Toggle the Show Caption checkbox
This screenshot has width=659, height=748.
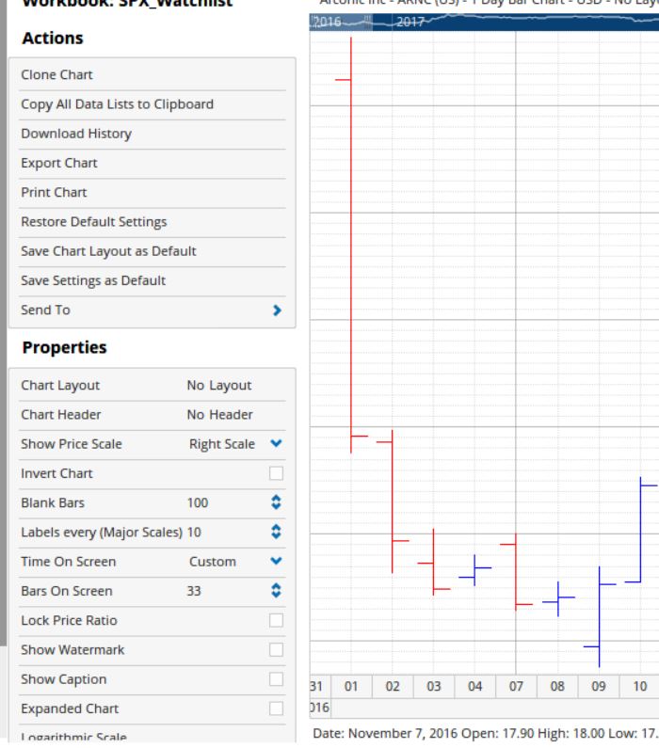pos(276,679)
